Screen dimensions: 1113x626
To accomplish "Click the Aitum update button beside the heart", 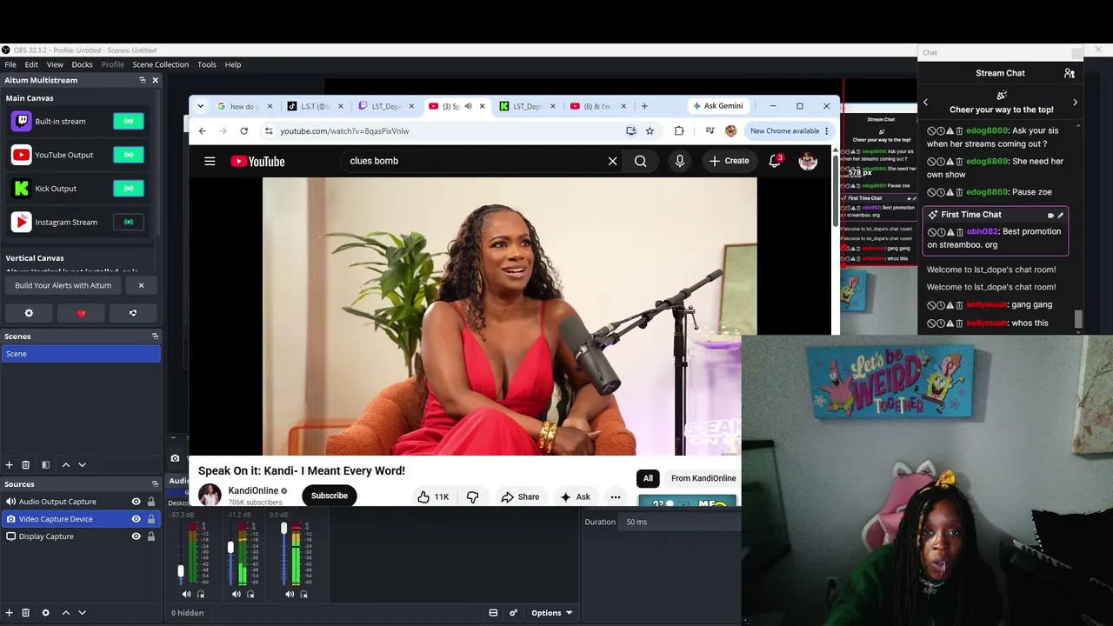I will click(133, 313).
